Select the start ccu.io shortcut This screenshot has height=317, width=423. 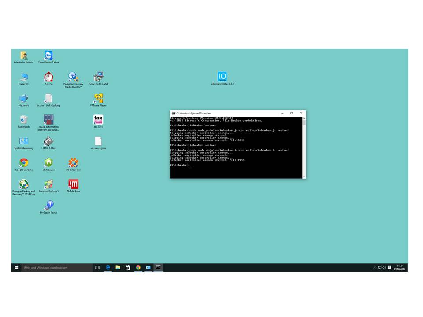pos(48,165)
